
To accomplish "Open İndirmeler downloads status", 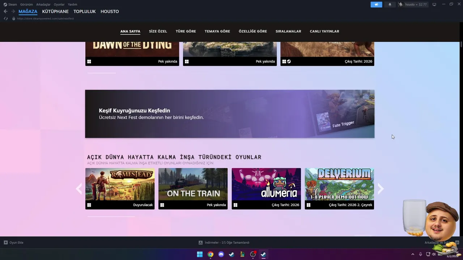I will [224, 242].
